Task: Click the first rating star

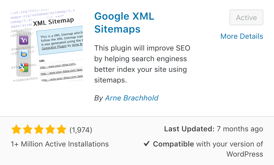Action: pyautogui.click(x=16, y=129)
